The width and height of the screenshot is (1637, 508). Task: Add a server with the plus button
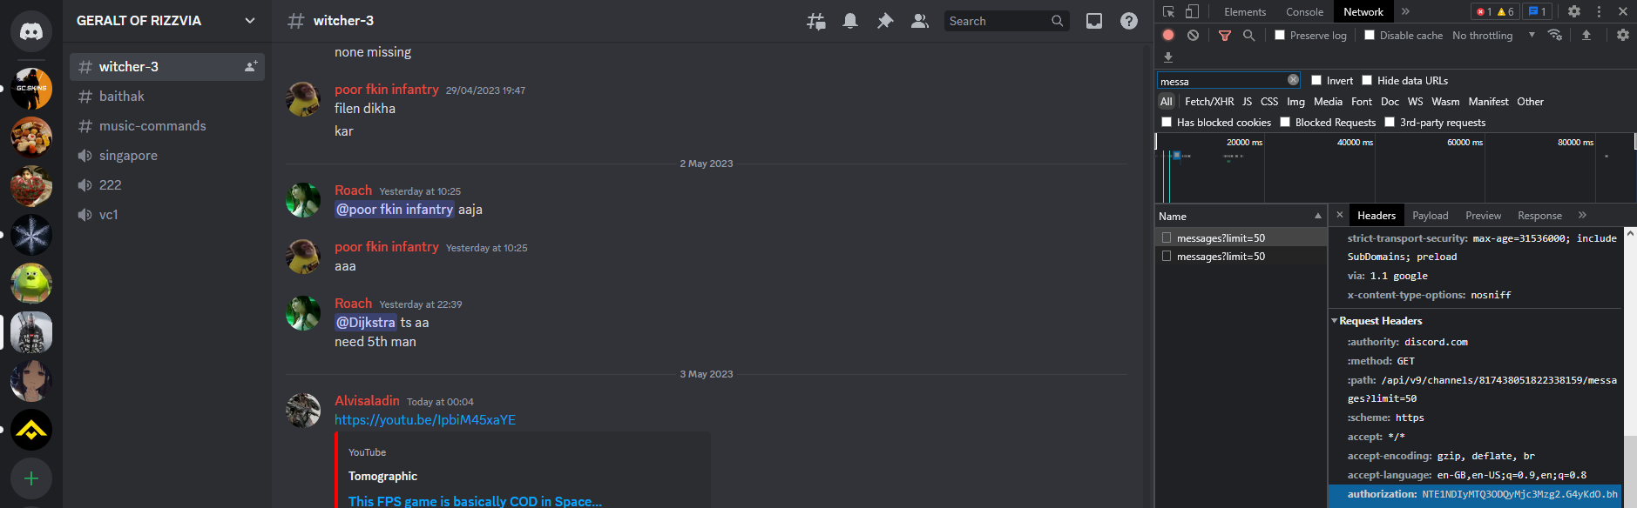31,478
